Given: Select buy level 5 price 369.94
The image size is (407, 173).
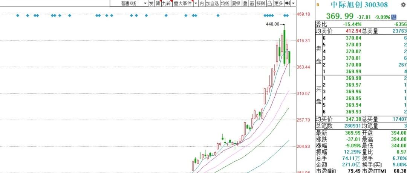Looking at the screenshot, I should (x=353, y=105).
